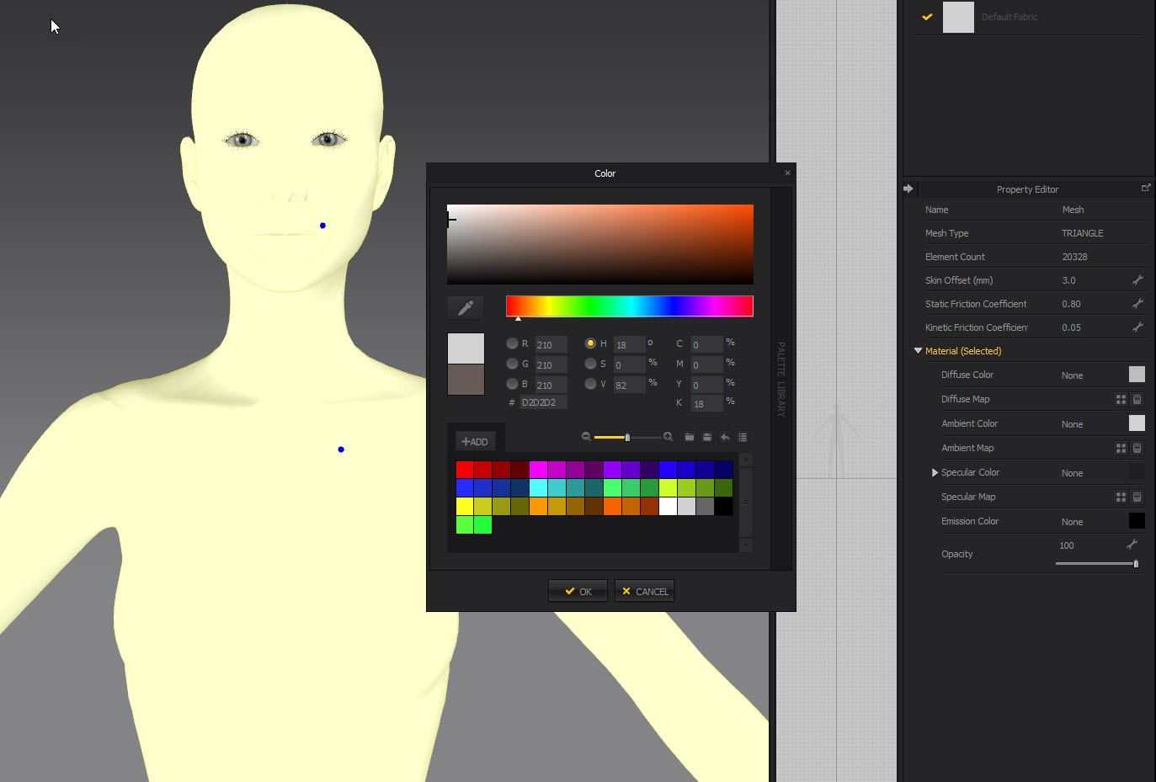Browse texture grid icon for Diffuse Map
The height and width of the screenshot is (782, 1156).
point(1121,400)
